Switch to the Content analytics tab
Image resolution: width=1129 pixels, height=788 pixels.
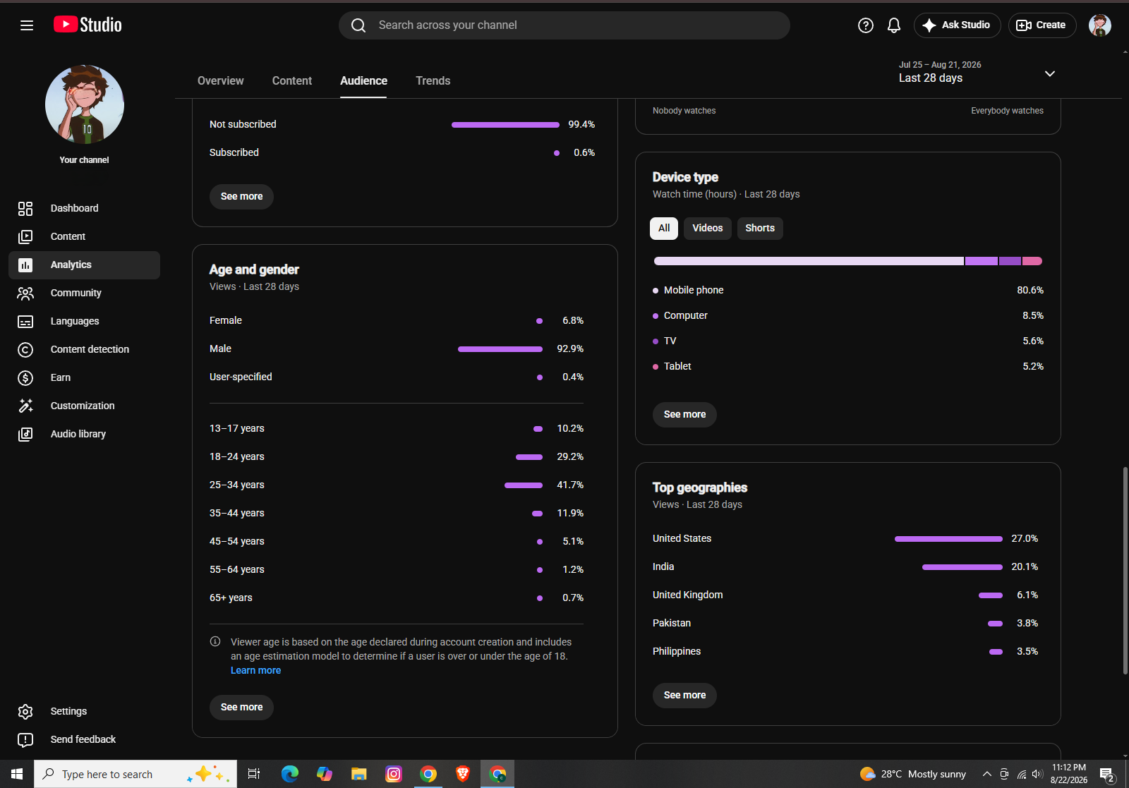point(292,80)
